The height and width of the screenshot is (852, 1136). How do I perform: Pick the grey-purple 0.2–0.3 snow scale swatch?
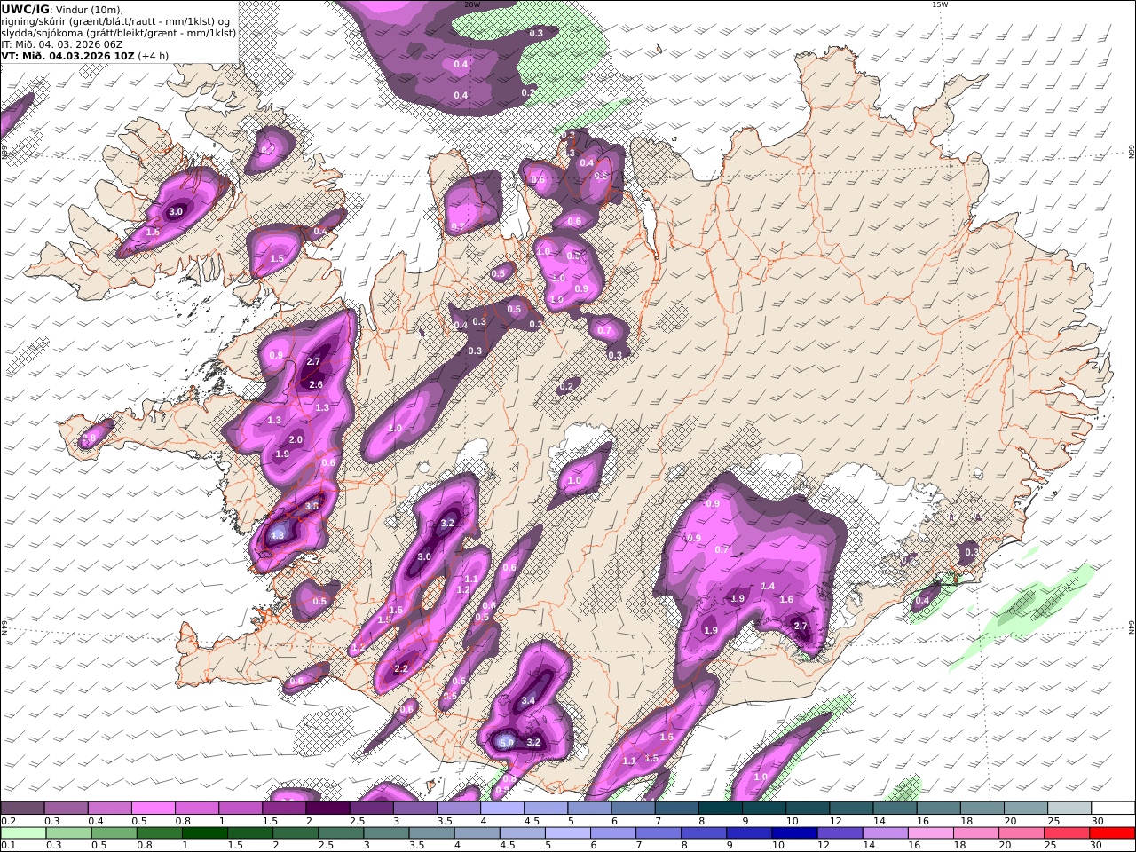click(x=23, y=809)
